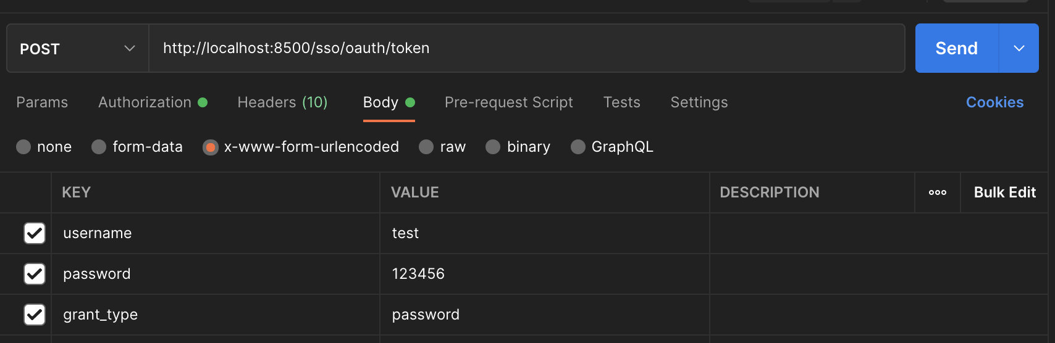This screenshot has width=1055, height=343.
Task: Choose the form-data body option
Action: tap(99, 147)
